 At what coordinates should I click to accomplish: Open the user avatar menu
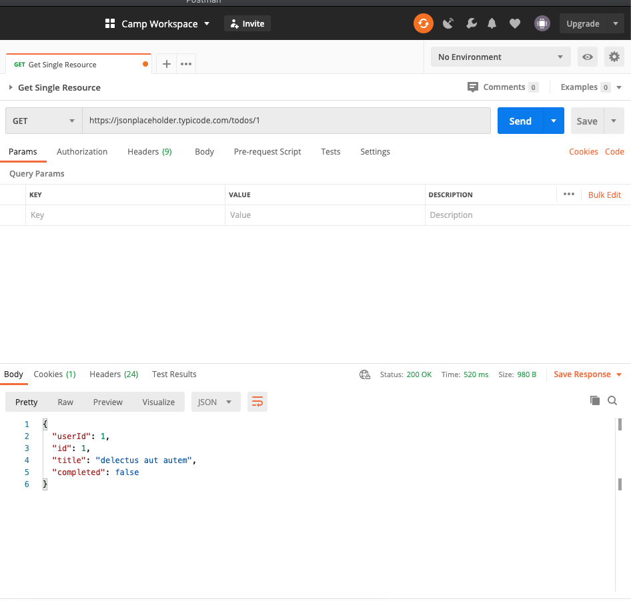coord(542,24)
